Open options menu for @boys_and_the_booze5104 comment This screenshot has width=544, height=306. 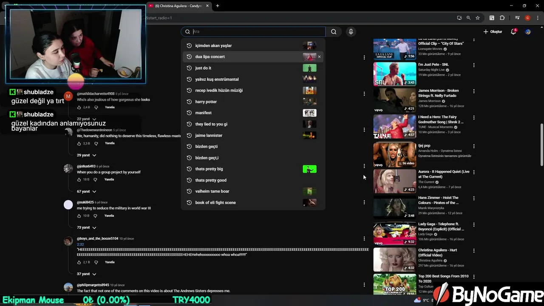pos(364,238)
